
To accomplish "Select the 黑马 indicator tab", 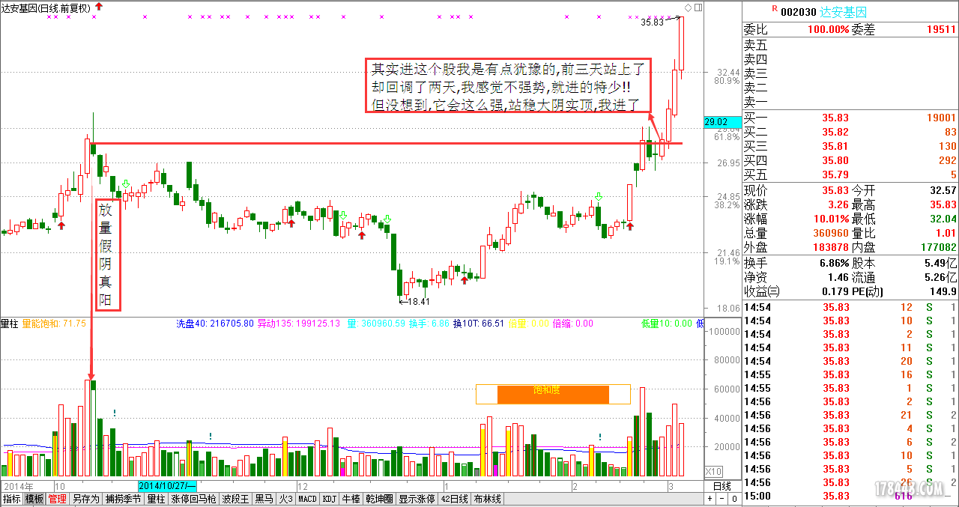I will [264, 499].
